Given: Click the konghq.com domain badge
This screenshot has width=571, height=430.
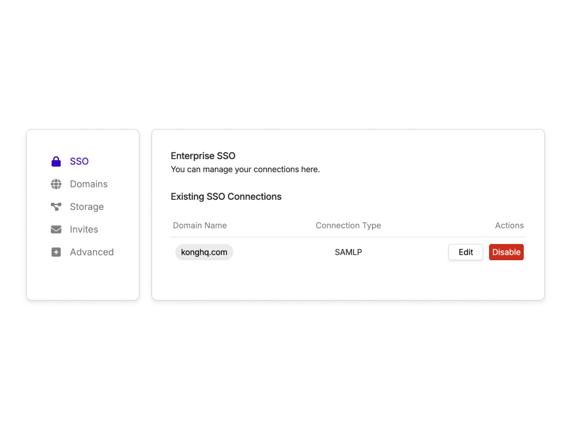Looking at the screenshot, I should 204,252.
